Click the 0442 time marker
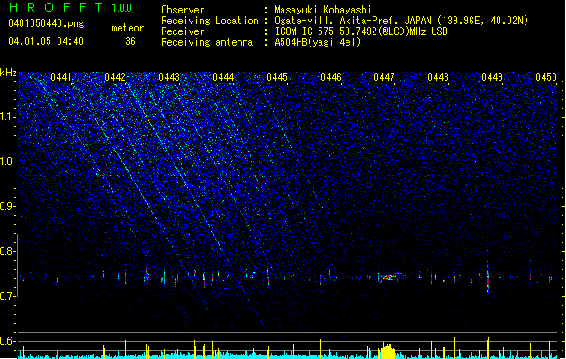This screenshot has height=359, width=566. pyautogui.click(x=115, y=77)
